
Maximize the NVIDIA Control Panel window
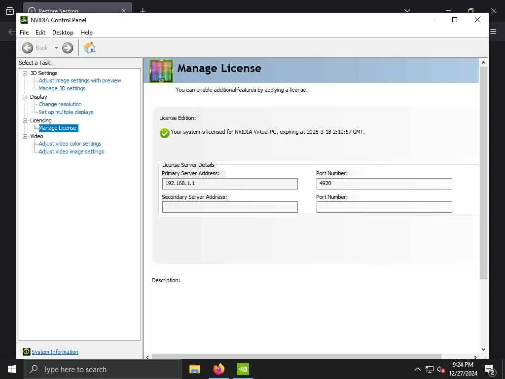pyautogui.click(x=455, y=20)
